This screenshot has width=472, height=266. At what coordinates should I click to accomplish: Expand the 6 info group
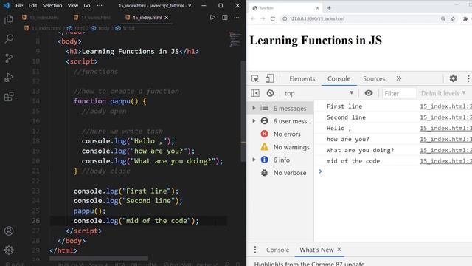click(x=254, y=160)
